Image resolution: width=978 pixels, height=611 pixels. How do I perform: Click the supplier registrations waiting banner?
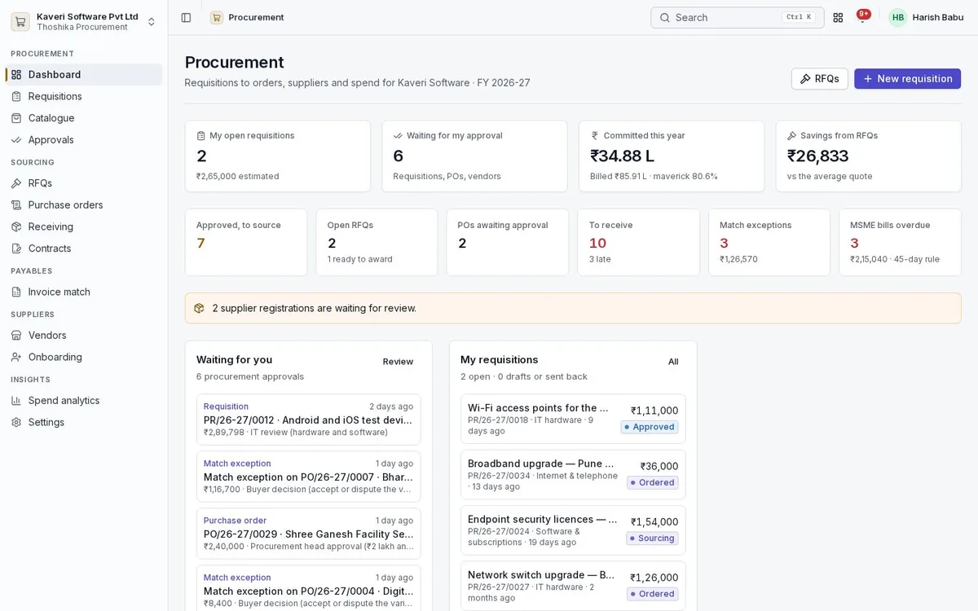click(x=573, y=308)
